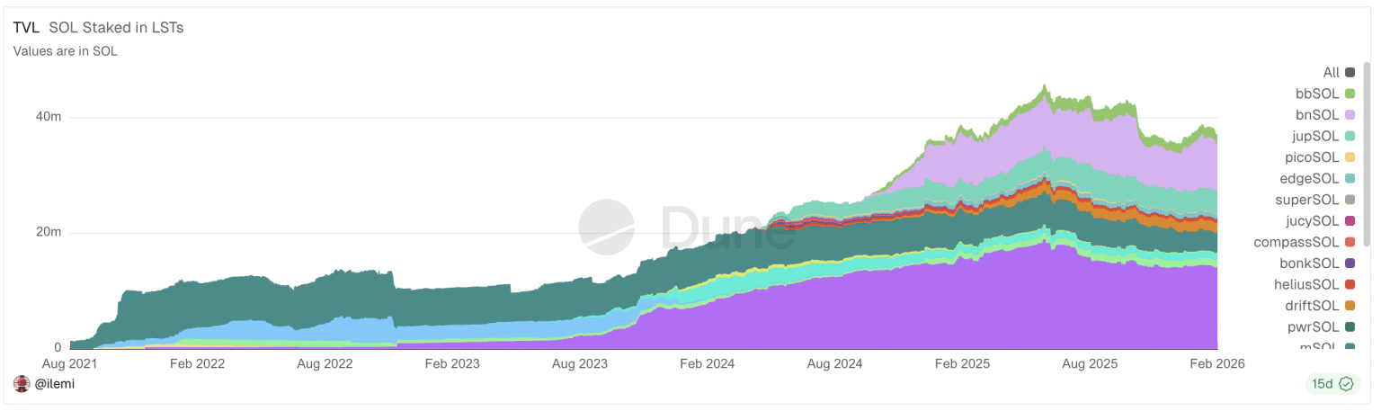Click the jucySOL pink legend square

[x=1350, y=221]
